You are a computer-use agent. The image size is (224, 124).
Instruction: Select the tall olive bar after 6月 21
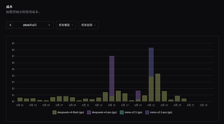tap(158, 88)
